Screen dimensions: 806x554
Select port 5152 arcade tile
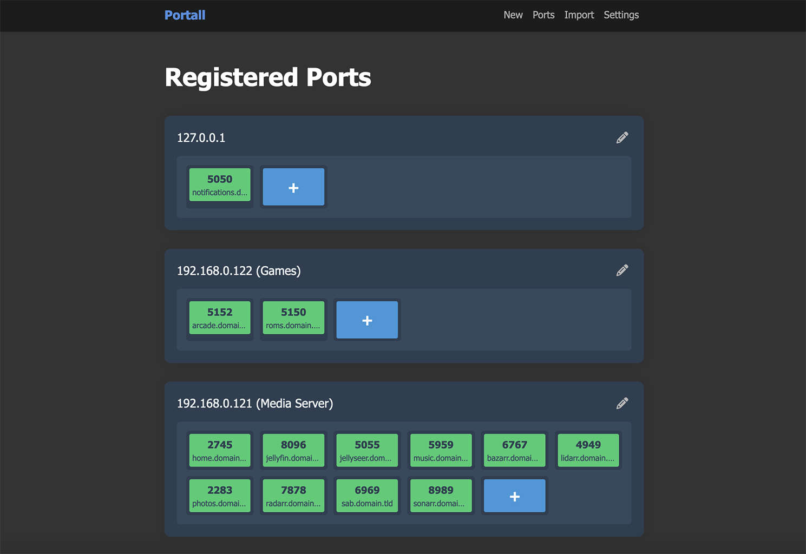pyautogui.click(x=220, y=318)
